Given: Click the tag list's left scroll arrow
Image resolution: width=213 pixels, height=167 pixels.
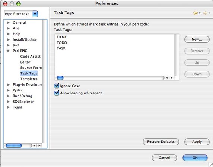Looking at the screenshot, I should coord(167,78).
